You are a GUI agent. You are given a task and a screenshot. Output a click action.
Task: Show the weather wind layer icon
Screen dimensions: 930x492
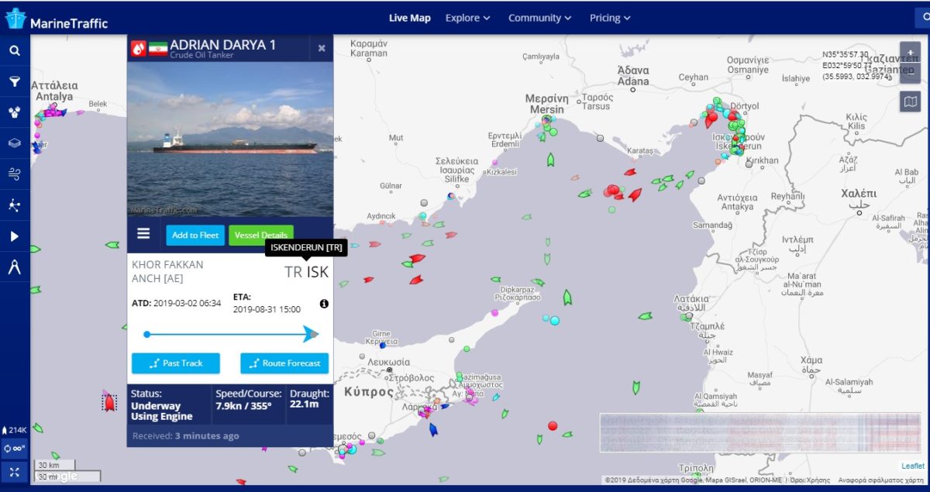tap(15, 174)
